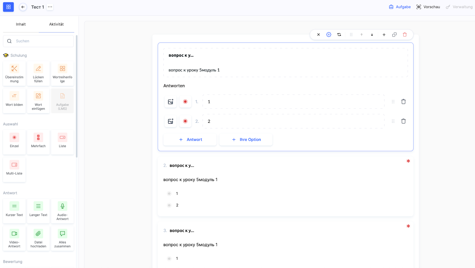Mark answer 2 as correct

(x=185, y=121)
